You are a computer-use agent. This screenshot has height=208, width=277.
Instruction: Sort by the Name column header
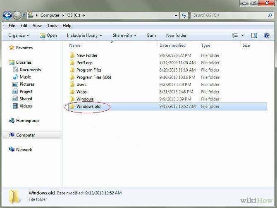click(x=75, y=45)
